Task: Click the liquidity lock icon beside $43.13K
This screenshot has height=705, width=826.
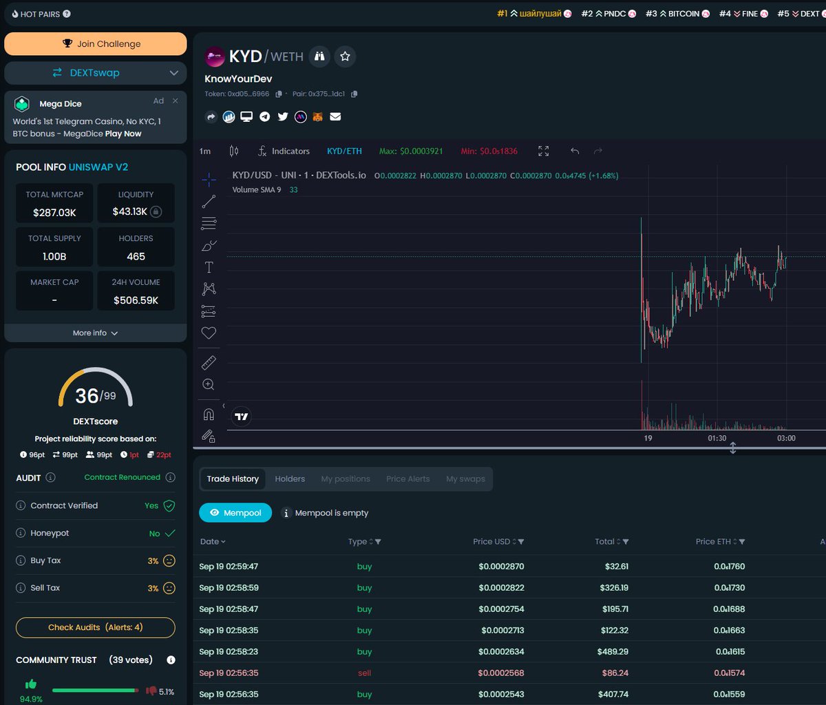Action: 156,211
